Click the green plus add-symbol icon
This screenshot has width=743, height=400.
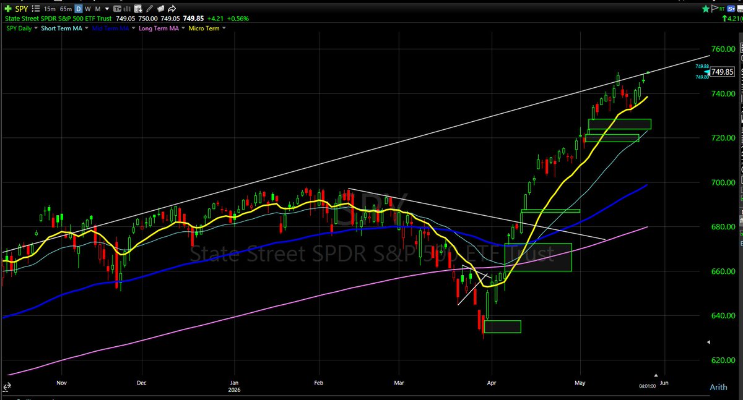point(8,9)
